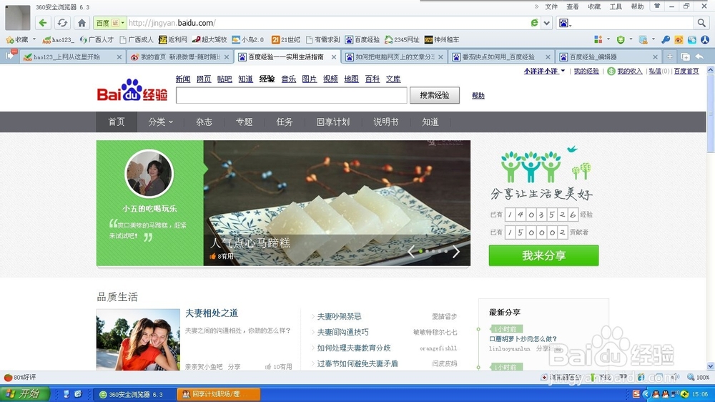Click the 神州租车 bookmark
715x402 pixels.
(x=442, y=39)
